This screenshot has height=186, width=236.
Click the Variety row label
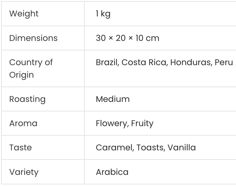pyautogui.click(x=24, y=172)
